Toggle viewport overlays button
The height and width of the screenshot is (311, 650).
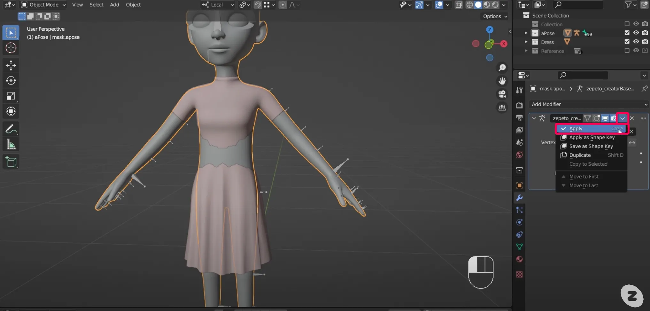coord(439,5)
